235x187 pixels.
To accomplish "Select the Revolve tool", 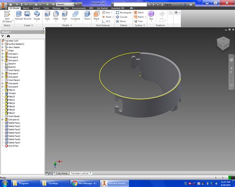I will (27, 16).
